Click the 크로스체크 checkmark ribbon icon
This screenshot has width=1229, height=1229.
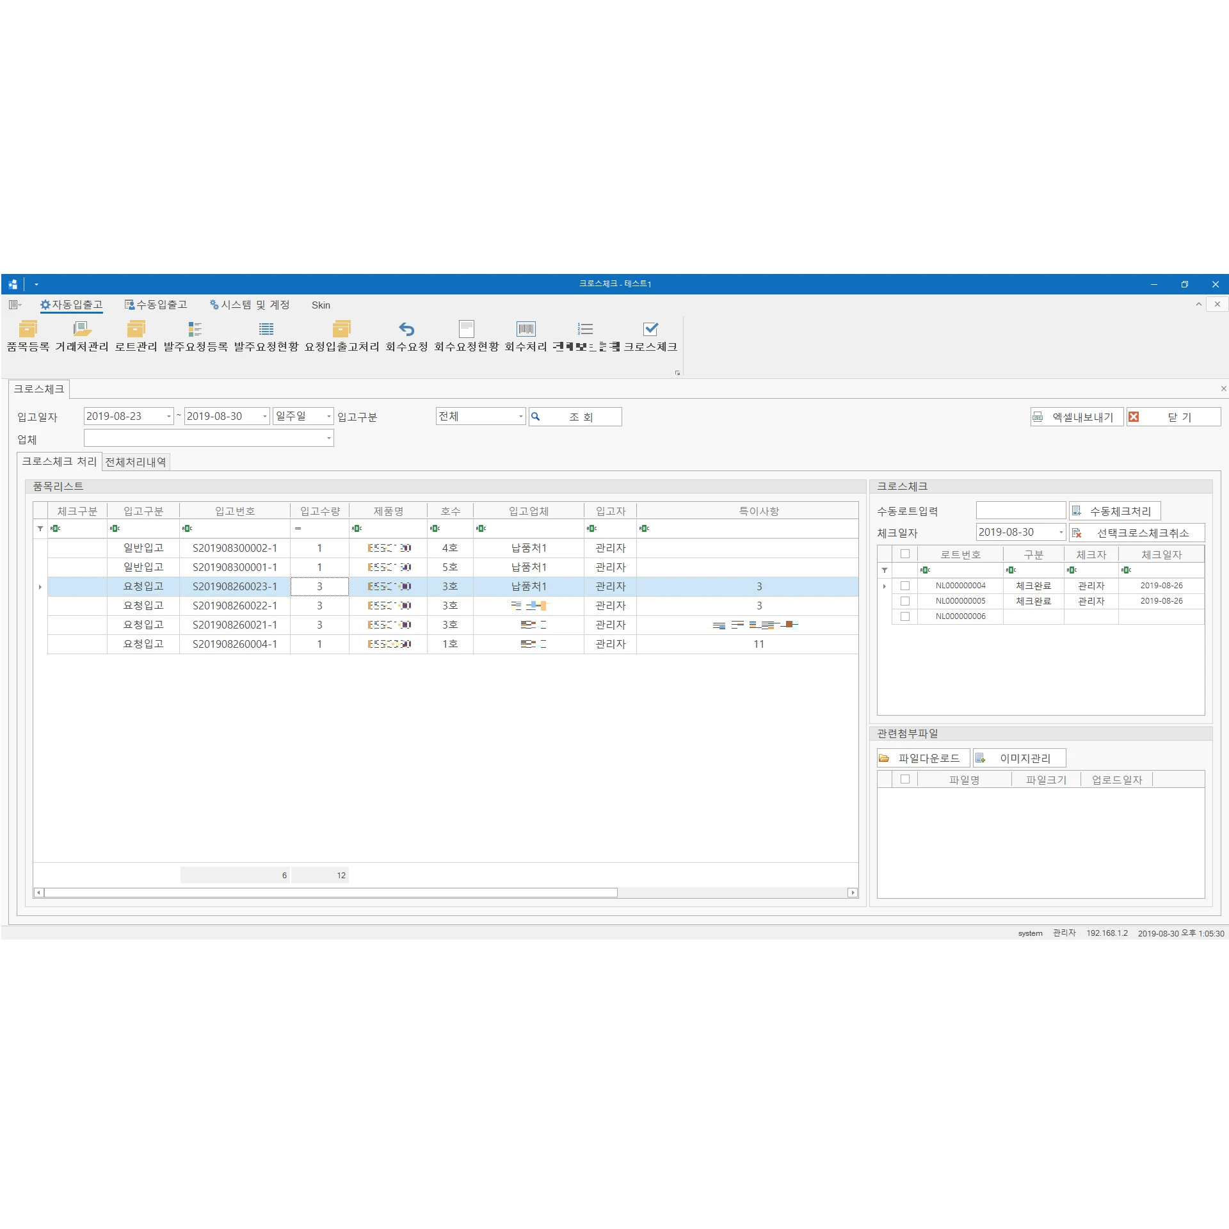[650, 330]
